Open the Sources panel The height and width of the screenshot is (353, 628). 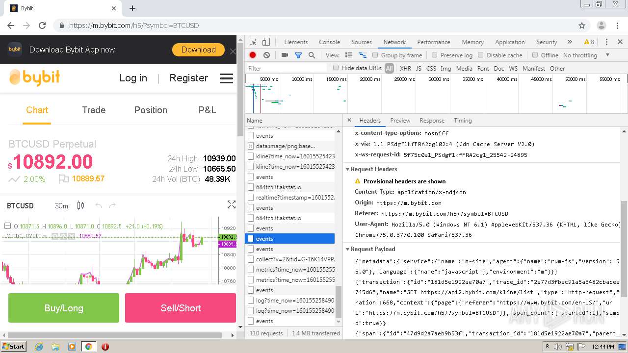[362, 42]
